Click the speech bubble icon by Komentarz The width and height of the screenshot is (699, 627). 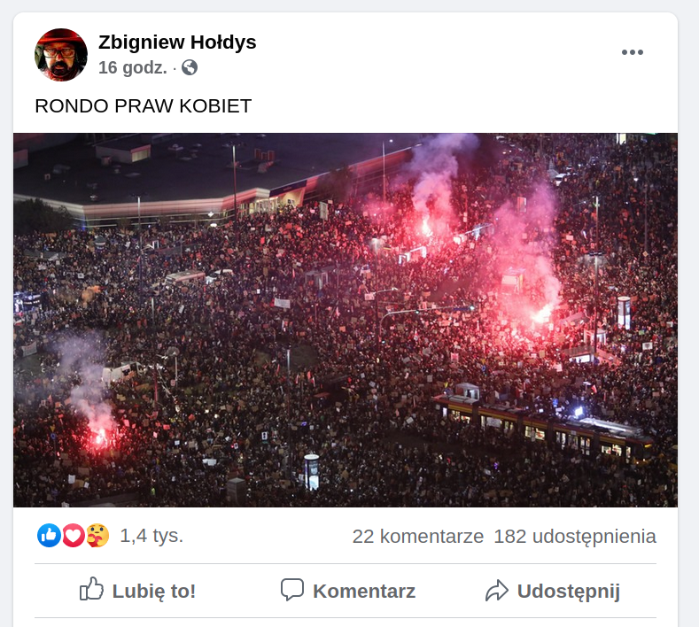click(292, 590)
